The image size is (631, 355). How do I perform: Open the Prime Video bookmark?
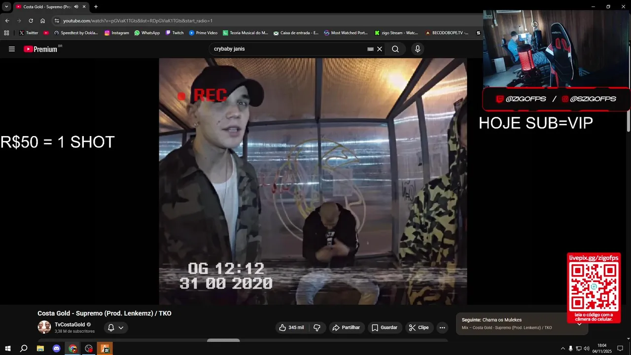pyautogui.click(x=203, y=33)
